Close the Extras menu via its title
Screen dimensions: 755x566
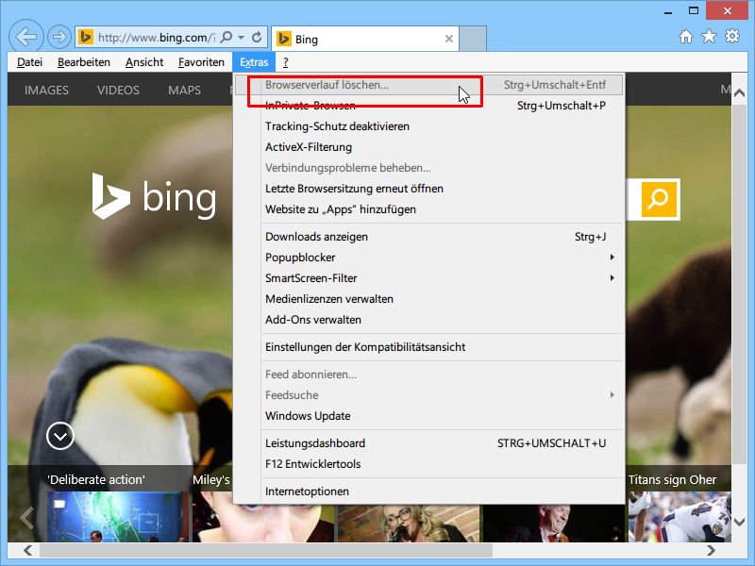(254, 62)
